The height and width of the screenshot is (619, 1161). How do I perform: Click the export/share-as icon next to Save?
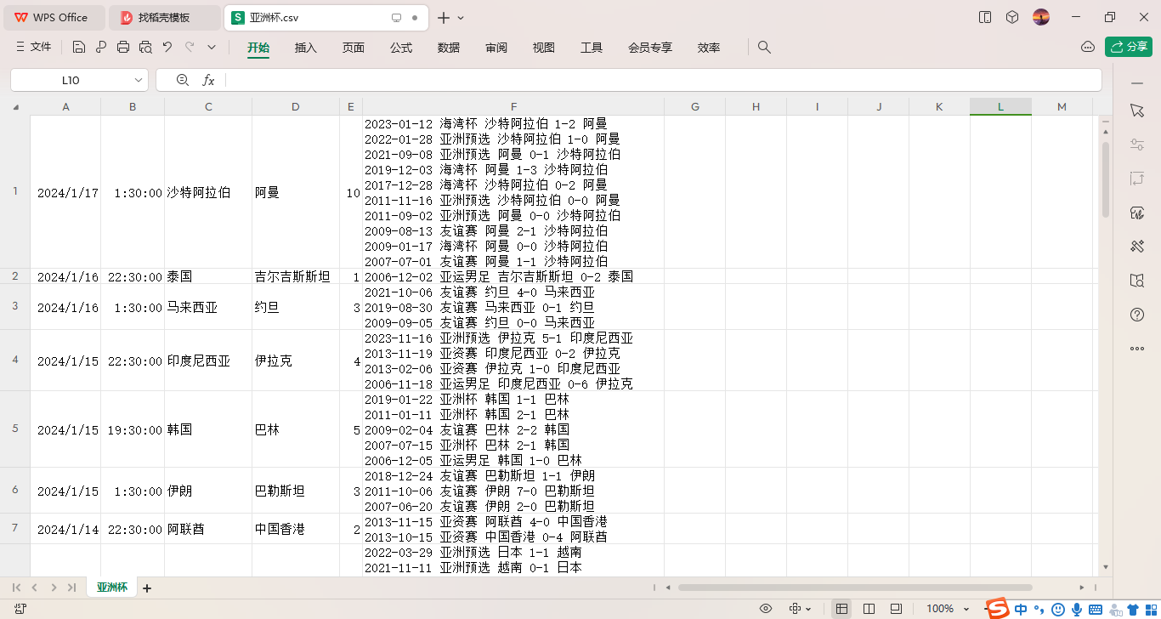click(x=101, y=48)
